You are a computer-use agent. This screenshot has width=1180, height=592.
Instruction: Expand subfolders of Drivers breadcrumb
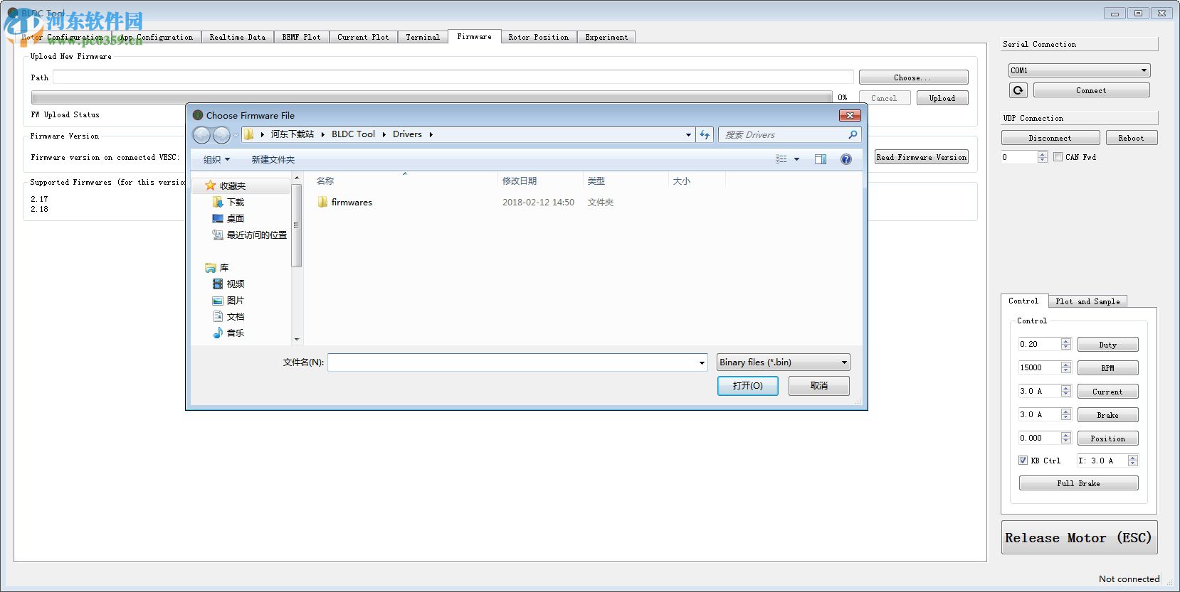point(431,134)
